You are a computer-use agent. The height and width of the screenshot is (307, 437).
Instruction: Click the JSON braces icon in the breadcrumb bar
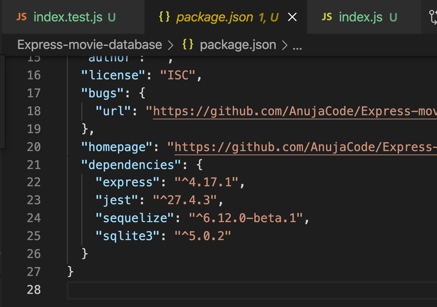[187, 44]
